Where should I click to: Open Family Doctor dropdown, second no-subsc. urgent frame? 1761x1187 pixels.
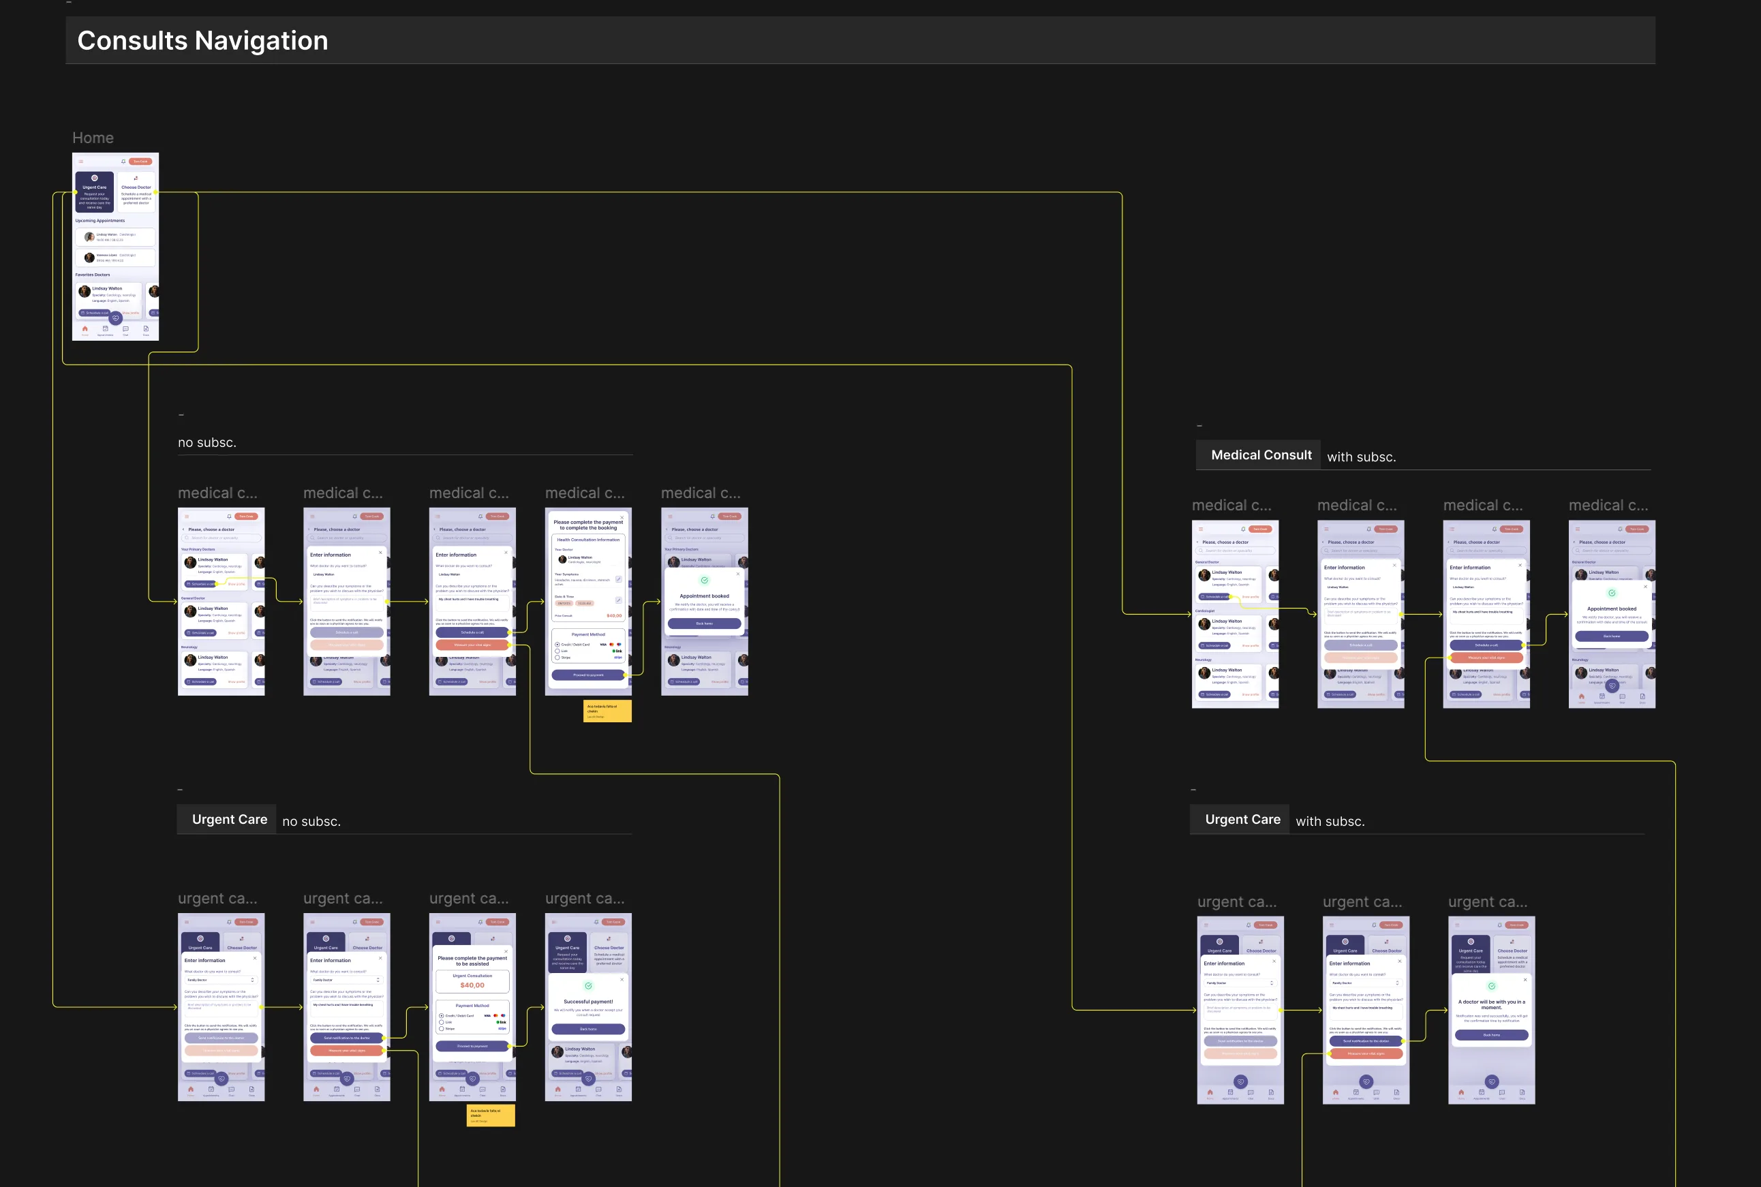point(347,980)
